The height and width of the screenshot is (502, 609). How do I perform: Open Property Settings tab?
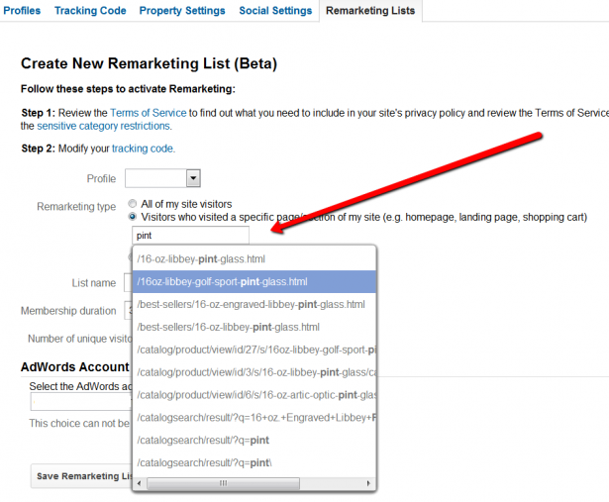(182, 11)
